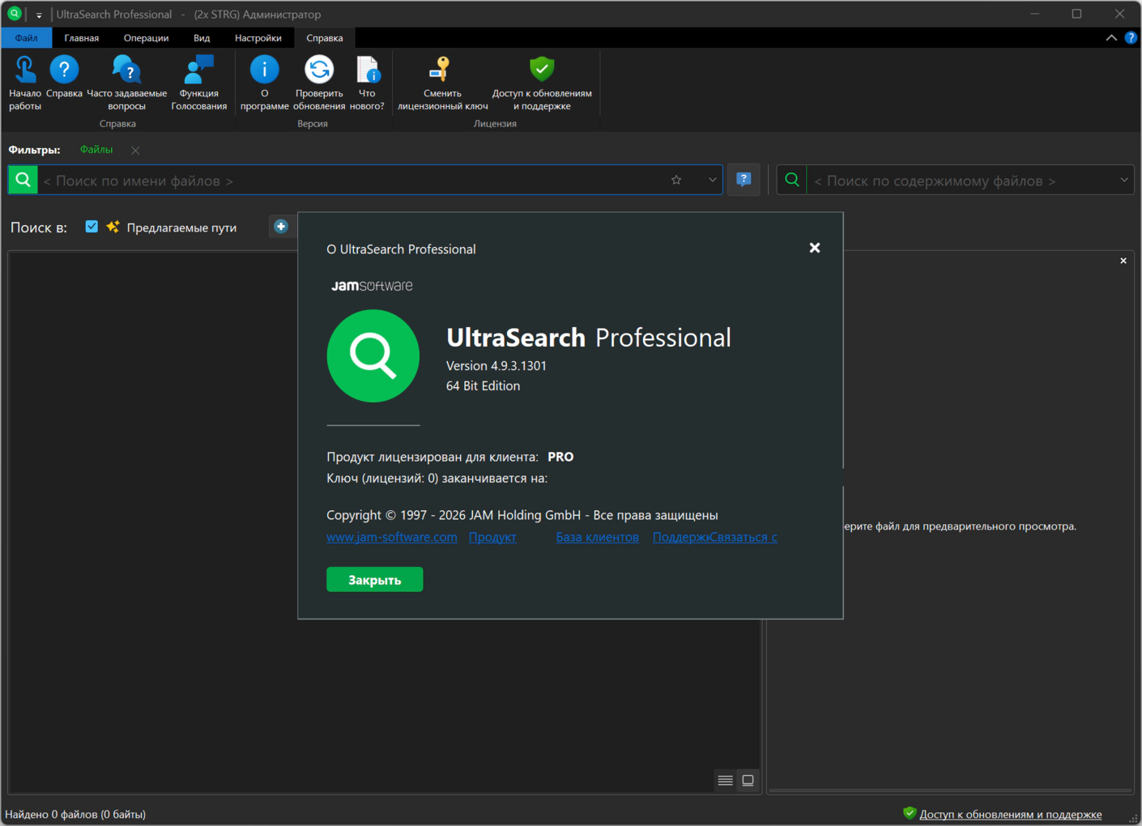Screen dimensions: 1142x826
Task: Click the Copyright 1997 - 2026 JAM Holding line
Action: [x=522, y=515]
